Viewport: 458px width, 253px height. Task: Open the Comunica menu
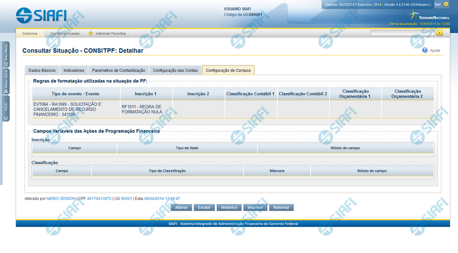click(30, 33)
